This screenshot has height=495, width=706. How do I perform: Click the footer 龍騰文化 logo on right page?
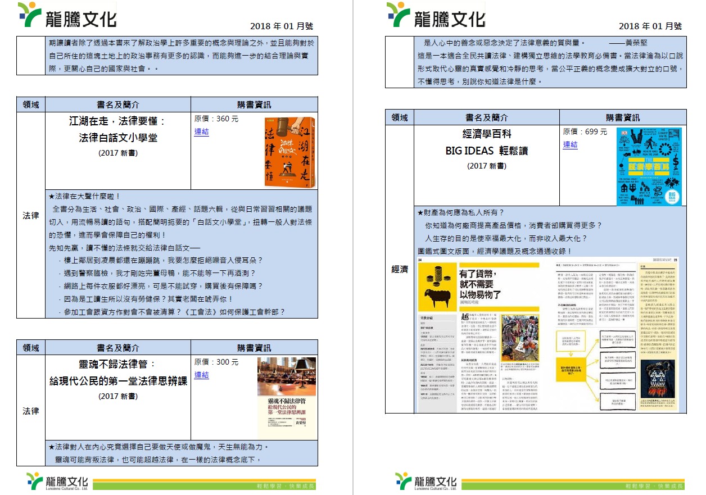427,482
